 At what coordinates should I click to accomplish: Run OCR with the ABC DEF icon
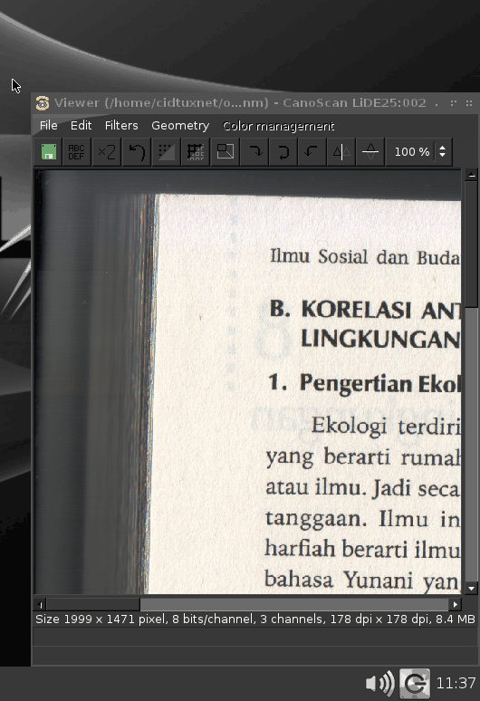[76, 152]
